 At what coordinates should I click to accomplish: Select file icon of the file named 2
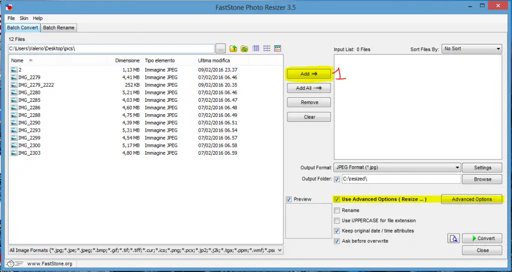click(14, 70)
